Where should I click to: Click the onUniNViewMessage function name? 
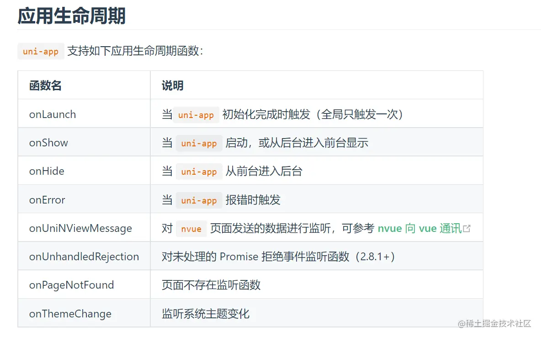[80, 228]
